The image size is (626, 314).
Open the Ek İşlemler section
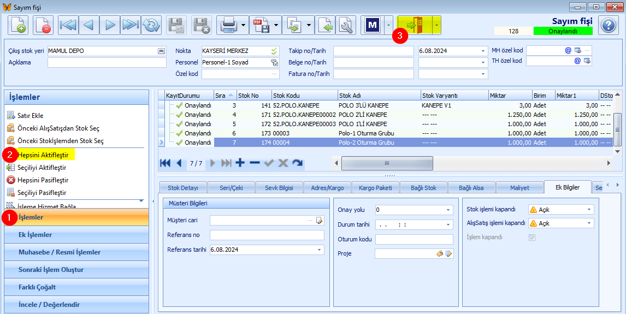pyautogui.click(x=76, y=235)
